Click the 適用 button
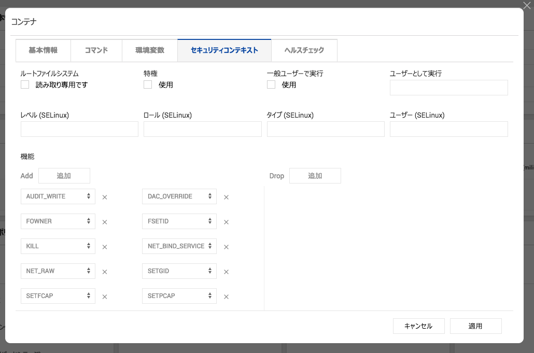The image size is (534, 353). [475, 326]
